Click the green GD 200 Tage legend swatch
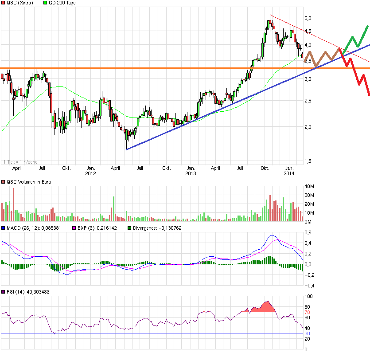The width and height of the screenshot is (370, 353). click(x=45, y=3)
